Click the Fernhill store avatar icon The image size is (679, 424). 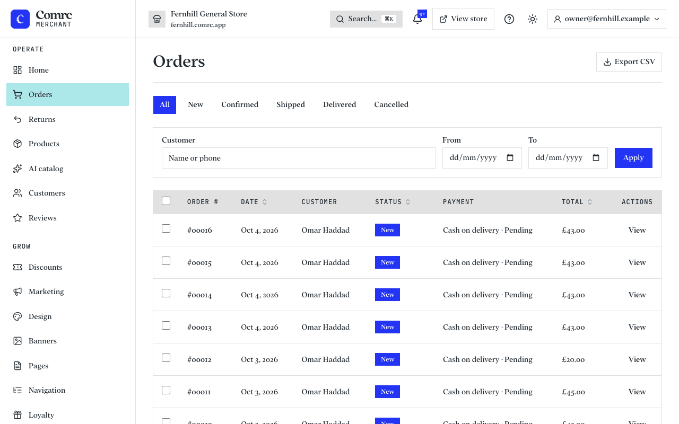(157, 19)
